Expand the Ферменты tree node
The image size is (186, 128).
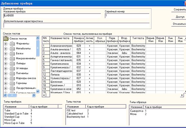(x=5, y=44)
